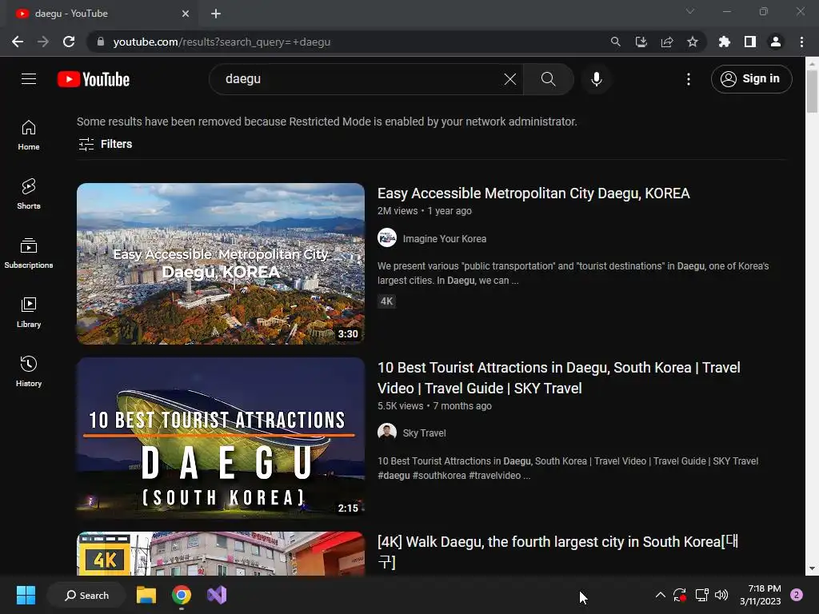Viewport: 819px width, 614px height.
Task: Click the volume speaker tray icon
Action: 721,595
